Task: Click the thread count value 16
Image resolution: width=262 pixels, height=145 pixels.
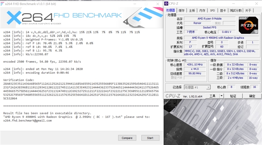Action: tap(254, 87)
